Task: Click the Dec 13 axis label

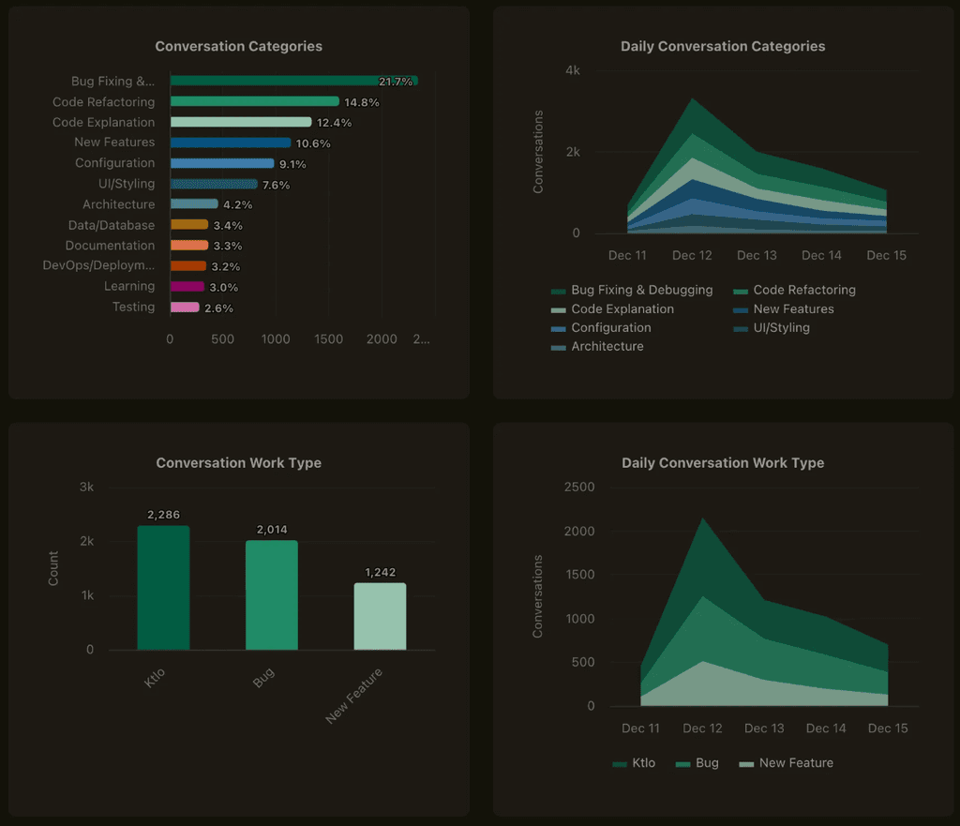Action: pos(757,255)
